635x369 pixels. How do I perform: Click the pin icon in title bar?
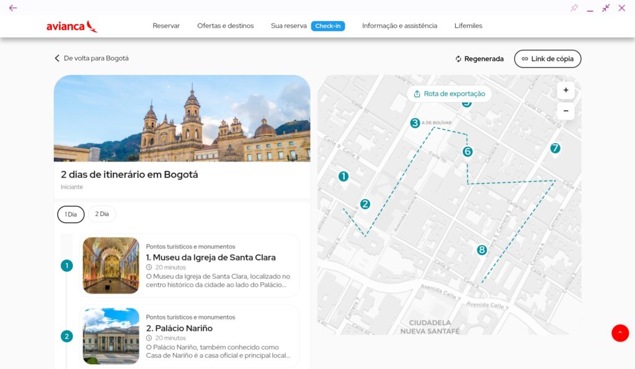point(574,8)
